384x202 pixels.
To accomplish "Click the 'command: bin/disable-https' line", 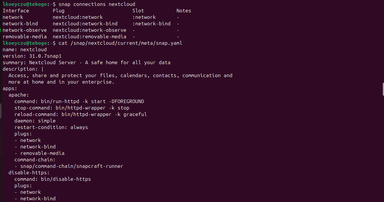I will pyautogui.click(x=53, y=179).
